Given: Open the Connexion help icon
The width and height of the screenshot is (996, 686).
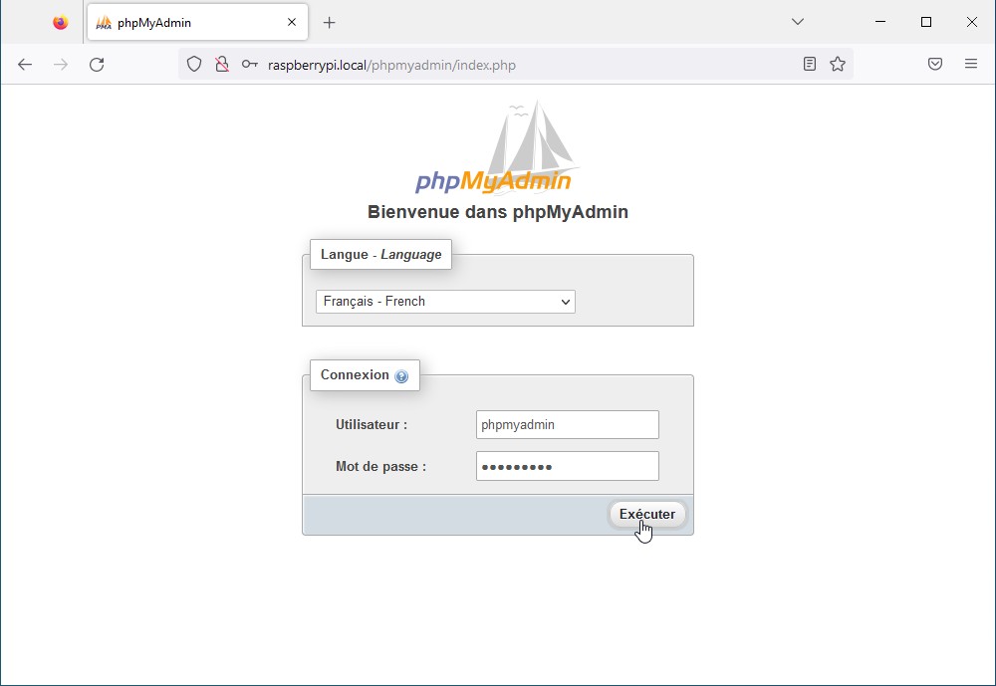Looking at the screenshot, I should [401, 376].
